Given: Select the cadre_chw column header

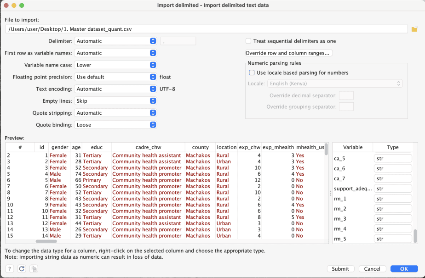Looking at the screenshot, I should pos(148,147).
